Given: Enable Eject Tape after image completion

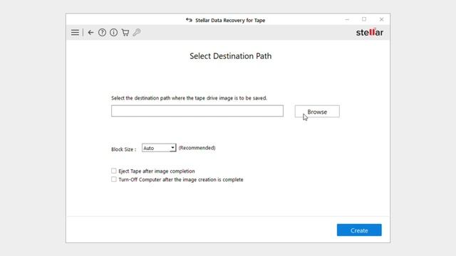Looking at the screenshot, I should coord(114,171).
